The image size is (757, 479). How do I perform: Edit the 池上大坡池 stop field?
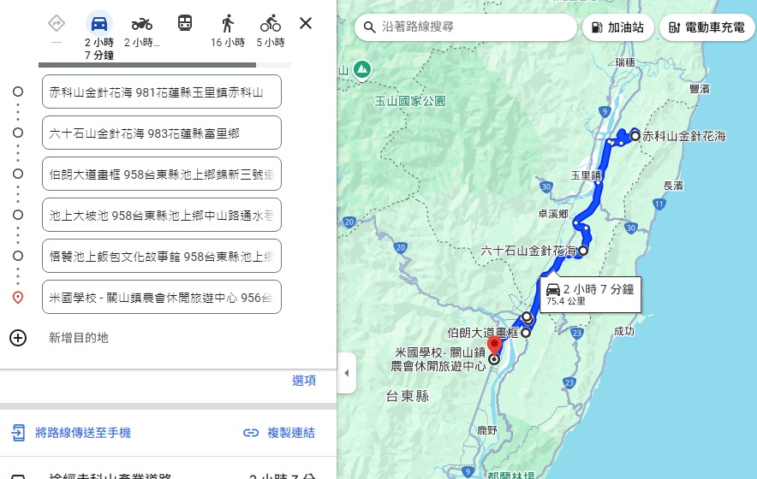tap(162, 215)
